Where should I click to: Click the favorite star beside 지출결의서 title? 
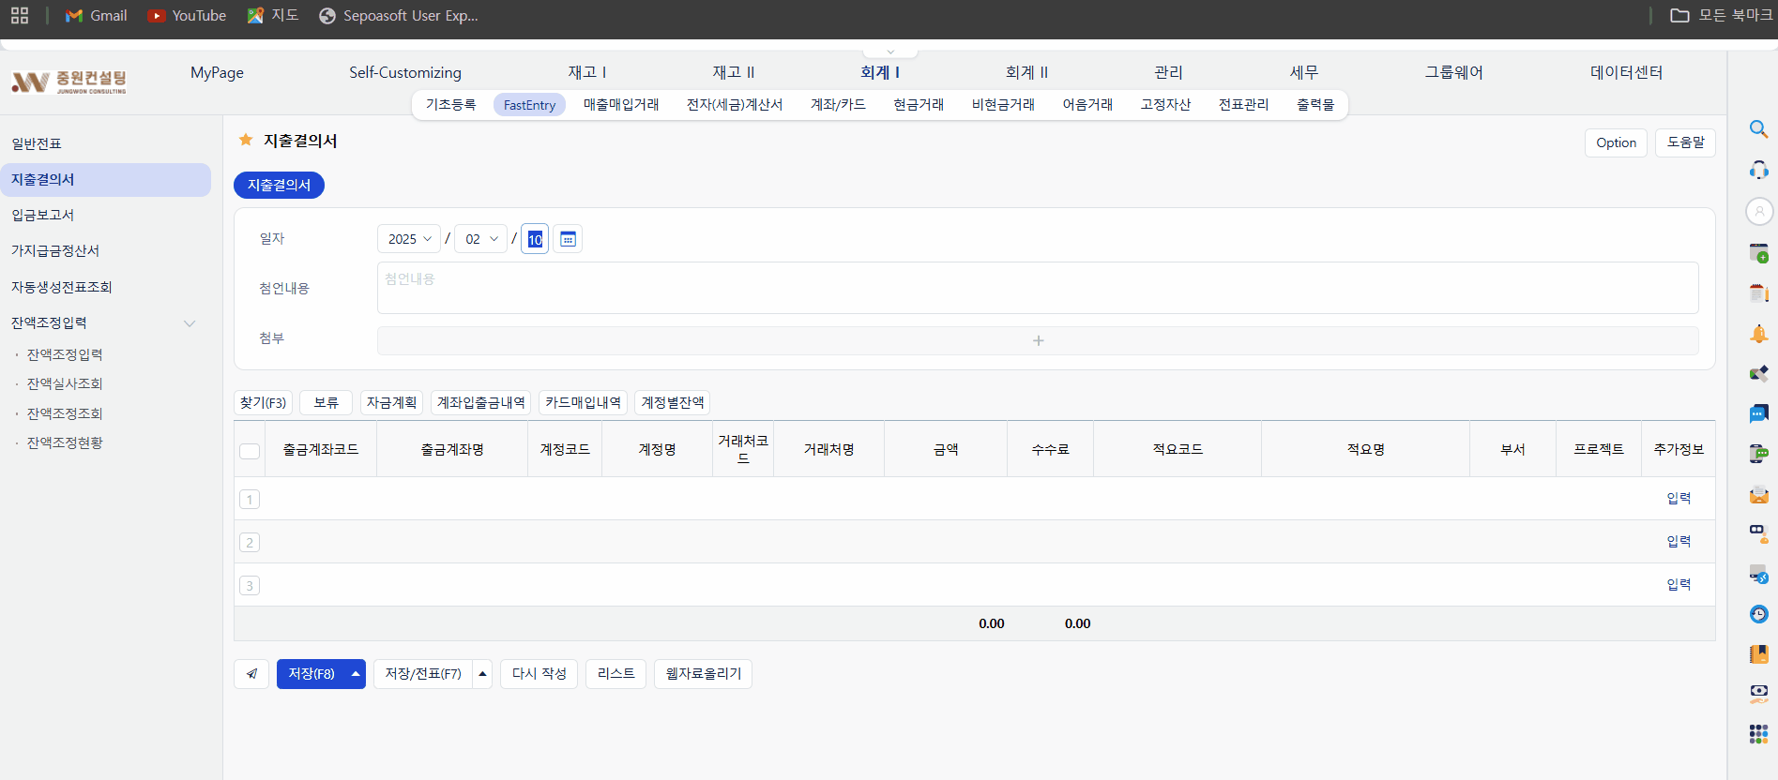246,140
